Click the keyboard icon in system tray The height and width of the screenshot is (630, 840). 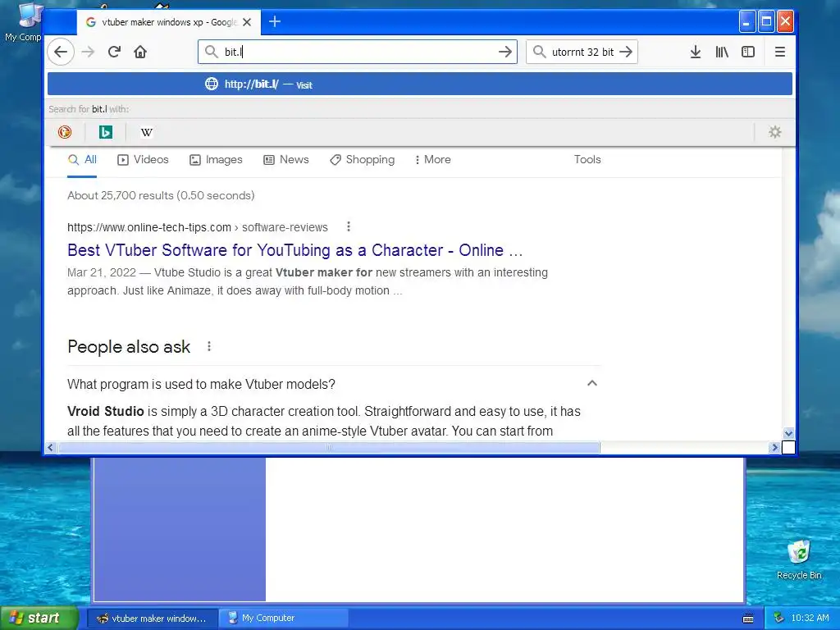point(748,619)
